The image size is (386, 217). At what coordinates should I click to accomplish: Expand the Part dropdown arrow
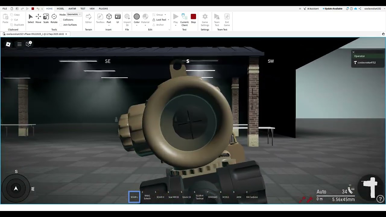(x=109, y=25)
